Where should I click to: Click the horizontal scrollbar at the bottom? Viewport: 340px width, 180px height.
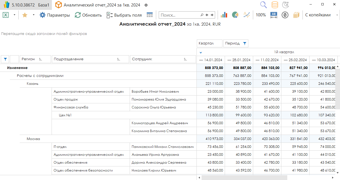(244, 178)
